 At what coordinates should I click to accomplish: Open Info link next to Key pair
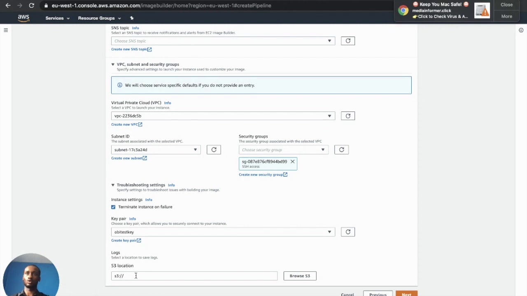132,219
